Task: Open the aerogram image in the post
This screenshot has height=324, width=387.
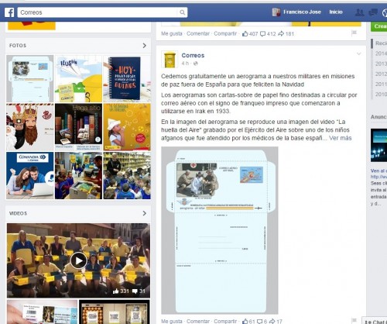Action: click(x=220, y=230)
